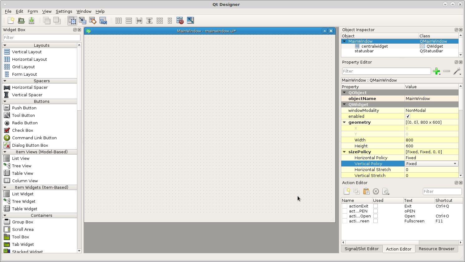Click Lay Out in a Grid icon
The width and height of the screenshot is (465, 262).
[x=160, y=21]
